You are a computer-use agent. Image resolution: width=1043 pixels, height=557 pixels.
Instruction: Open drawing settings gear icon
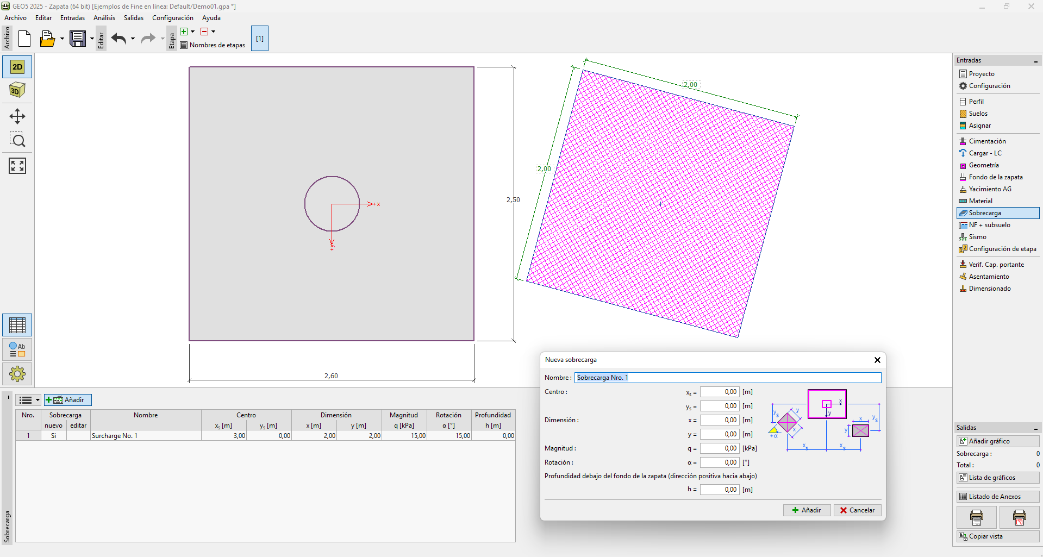[17, 374]
